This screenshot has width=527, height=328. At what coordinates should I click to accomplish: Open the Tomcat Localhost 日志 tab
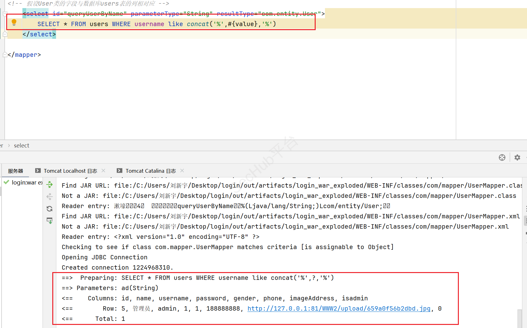click(70, 171)
